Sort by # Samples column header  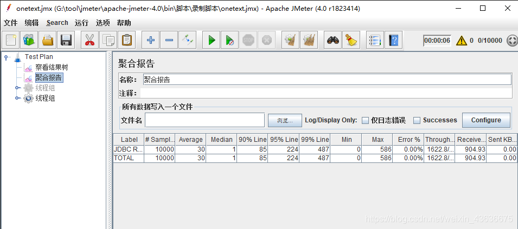coord(159,139)
